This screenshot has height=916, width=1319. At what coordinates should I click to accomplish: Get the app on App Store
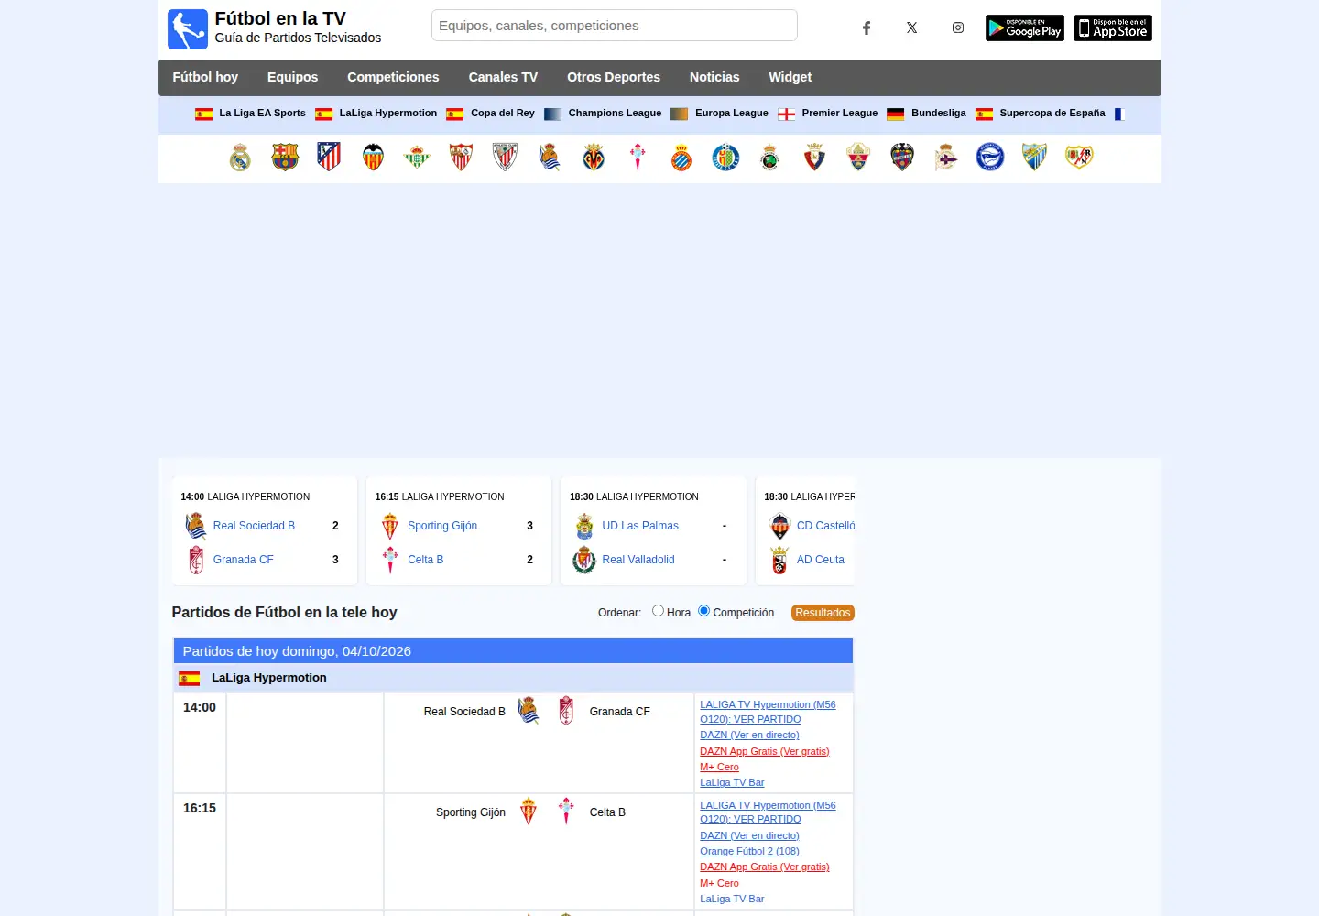tap(1113, 28)
